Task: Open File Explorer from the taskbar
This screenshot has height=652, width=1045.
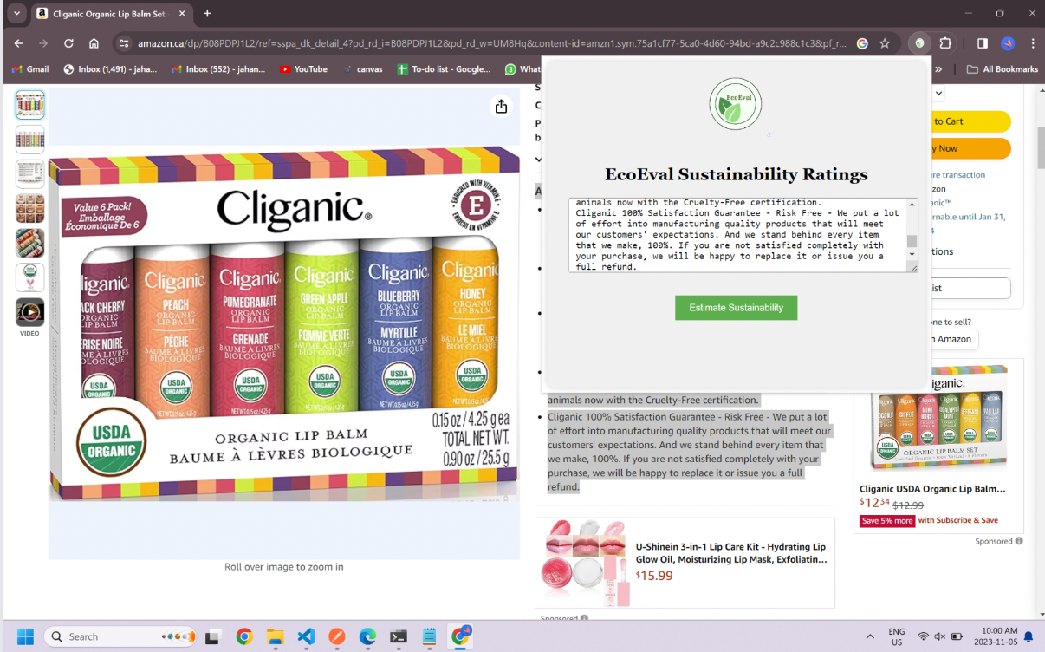Action: [275, 636]
